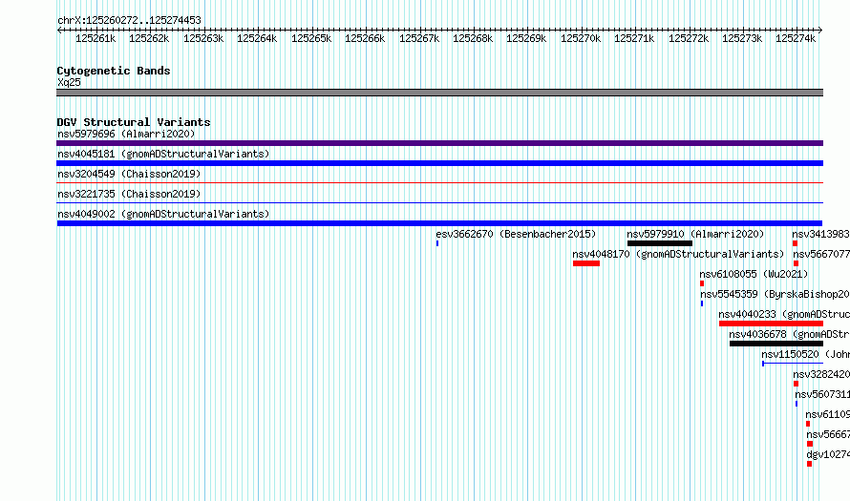Image resolution: width=850 pixels, height=501 pixels.
Task: Click the 125272k ruler position label
Action: tap(689, 38)
